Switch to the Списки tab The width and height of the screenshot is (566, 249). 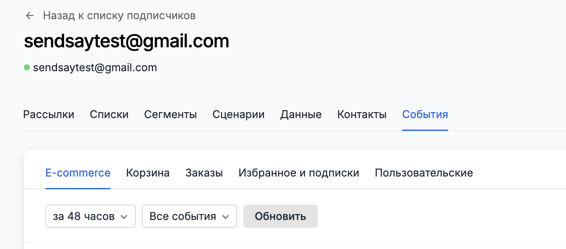109,114
